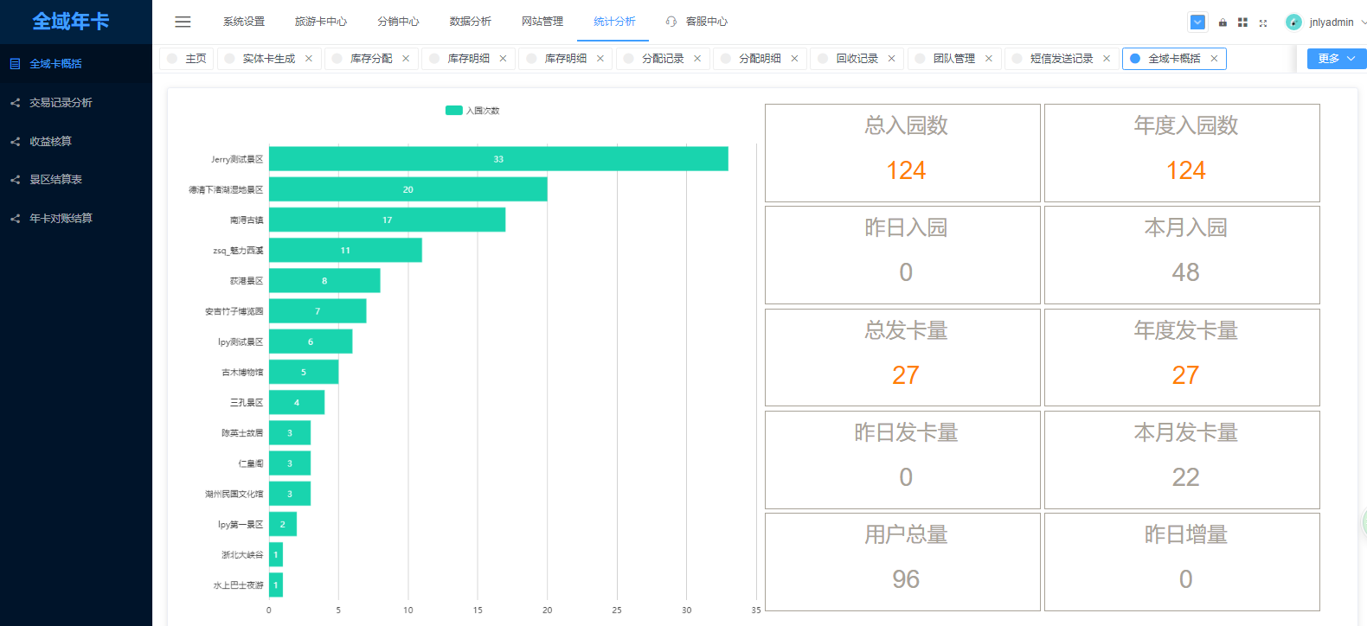Screen dimensions: 1367x626
Task: Open 交易记录分析 in the sidebar
Action: [x=61, y=103]
